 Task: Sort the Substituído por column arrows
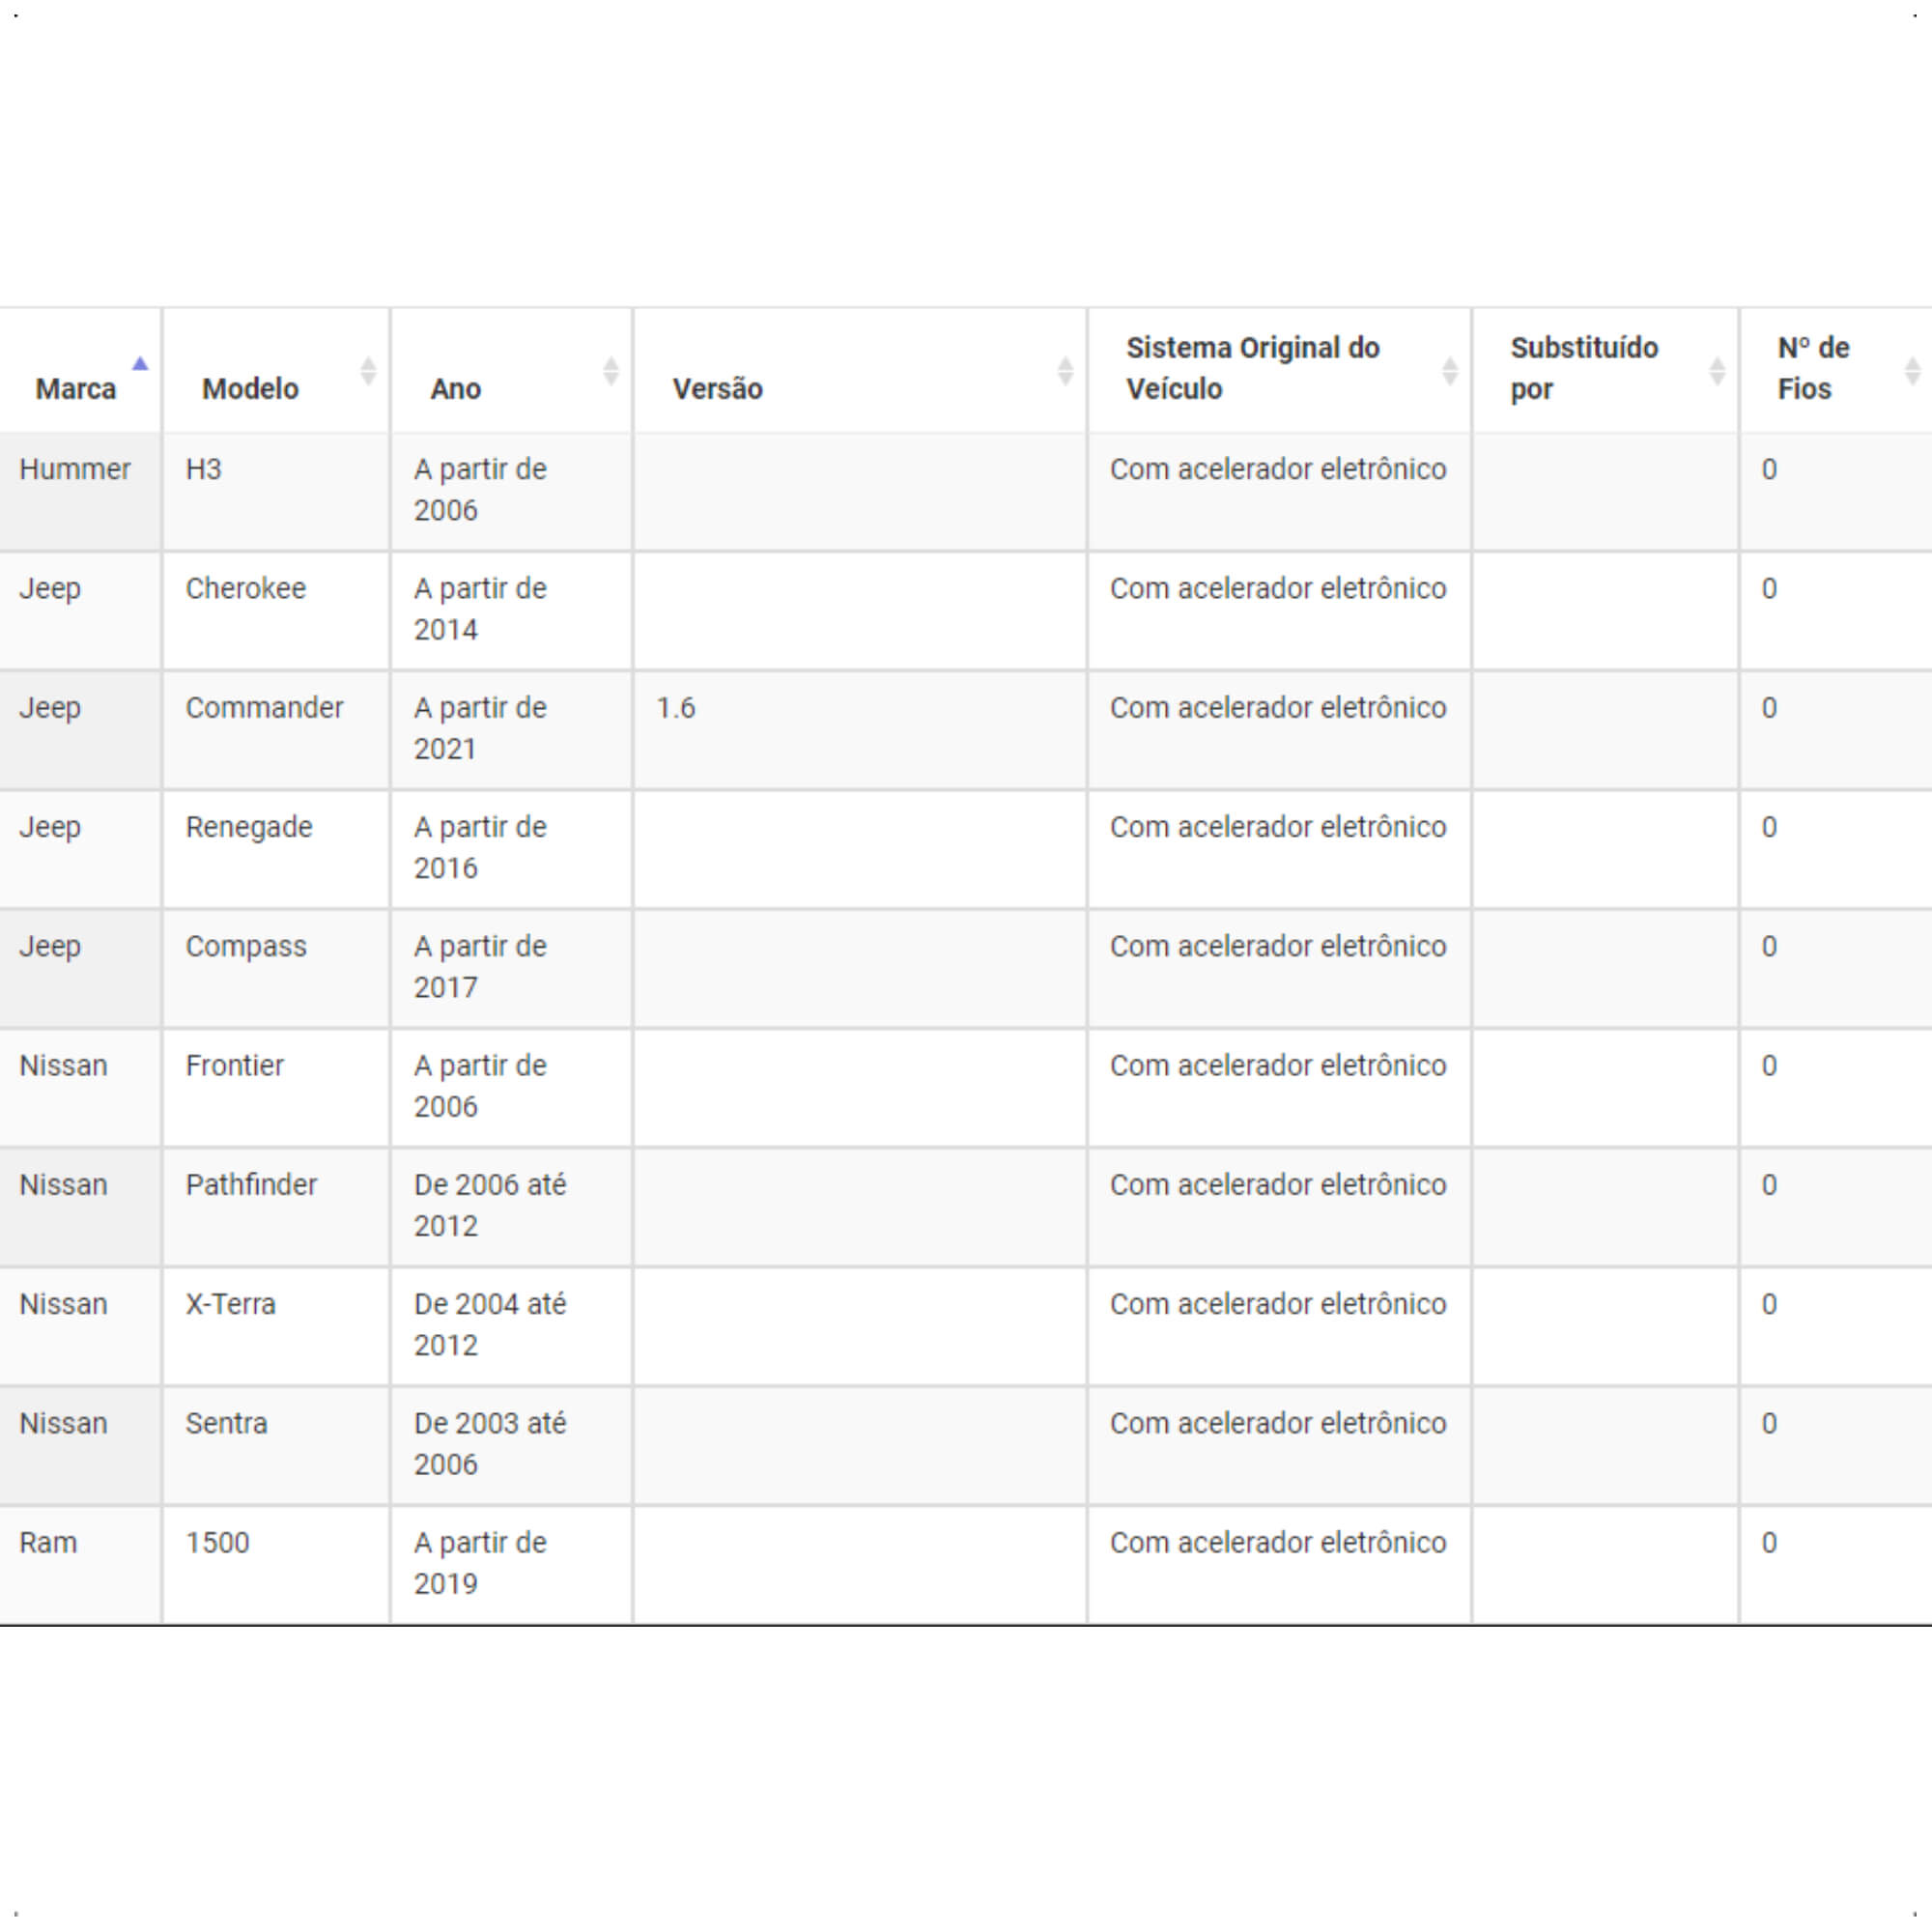(x=1717, y=371)
